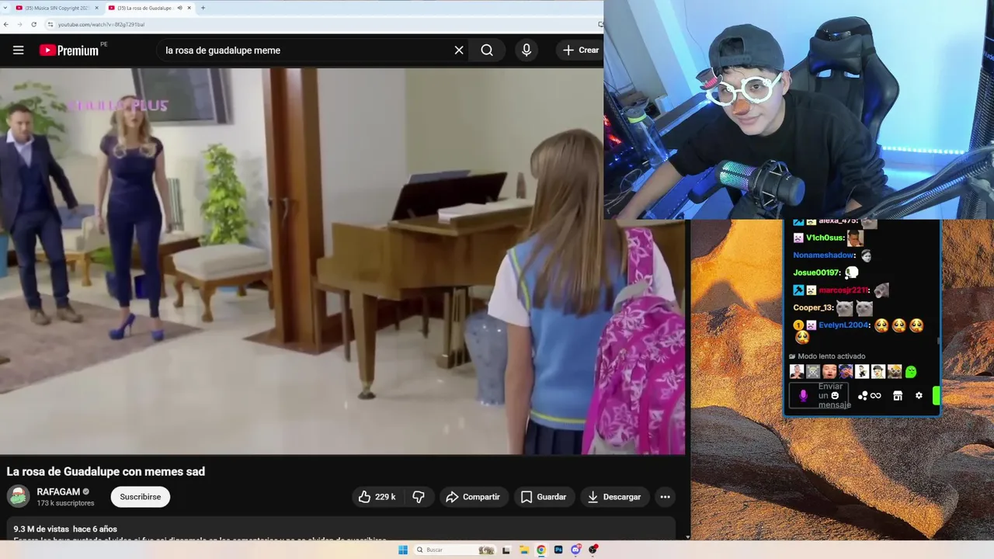Like the video with 229 k
Viewport: 994px width, 559px height.
[377, 497]
